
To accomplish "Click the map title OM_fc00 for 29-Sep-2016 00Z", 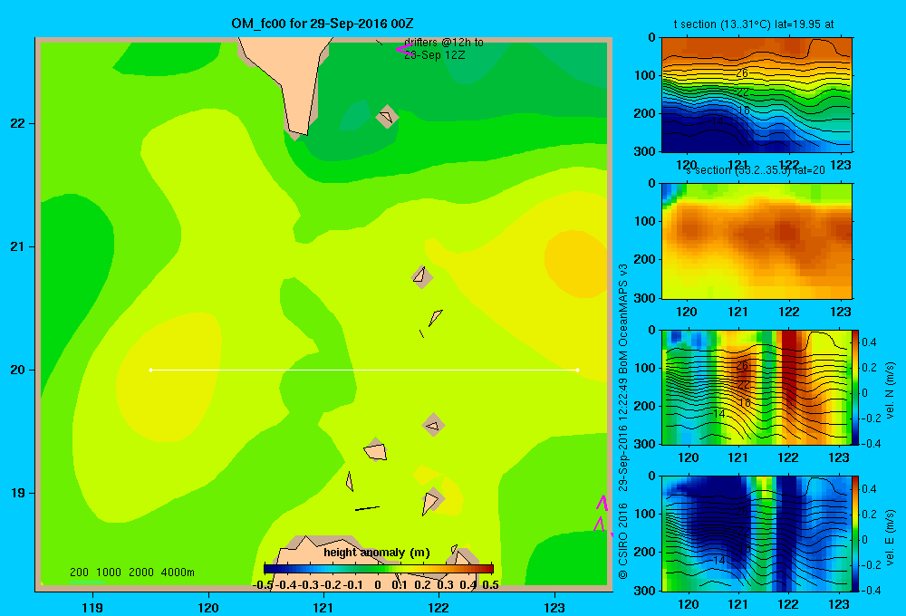I will coord(323,24).
